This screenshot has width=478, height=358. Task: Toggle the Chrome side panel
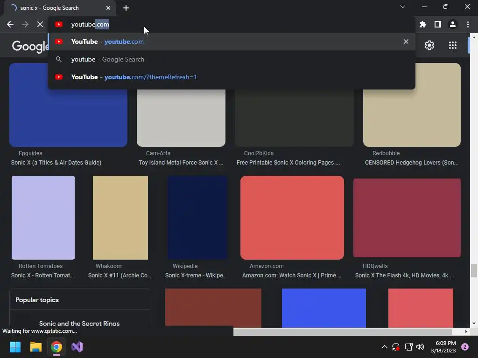pyautogui.click(x=438, y=24)
